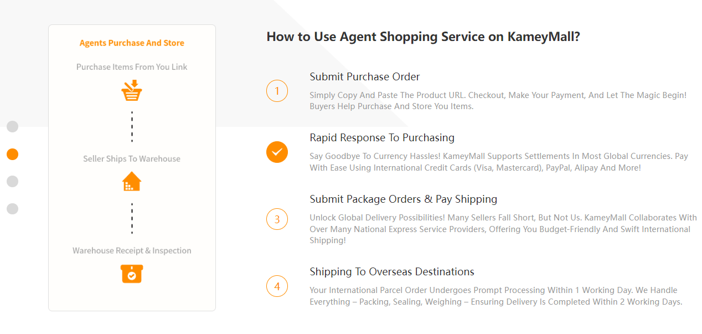Viewport: 702px width, 334px height.
Task: Switch to the third slide dot
Action: pyautogui.click(x=12, y=181)
